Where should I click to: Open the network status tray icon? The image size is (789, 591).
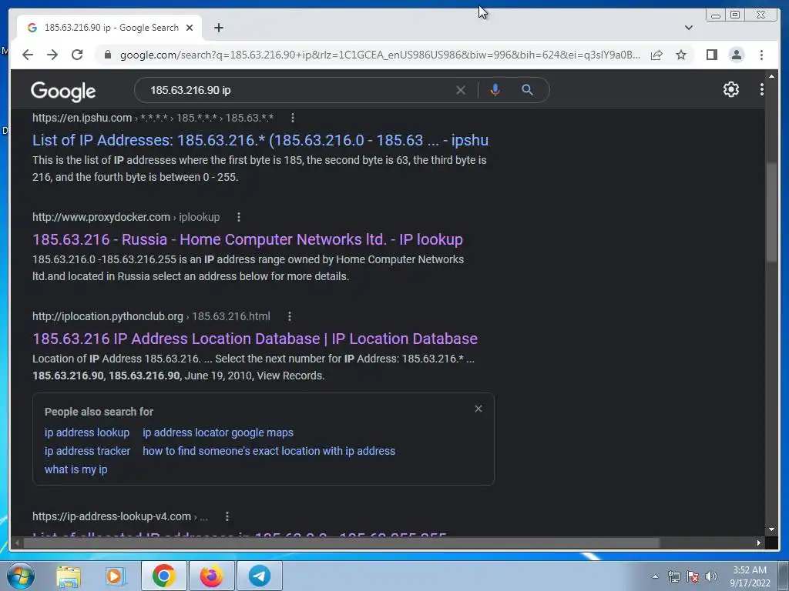[673, 577]
